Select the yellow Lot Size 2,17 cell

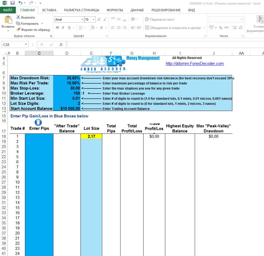point(91,136)
